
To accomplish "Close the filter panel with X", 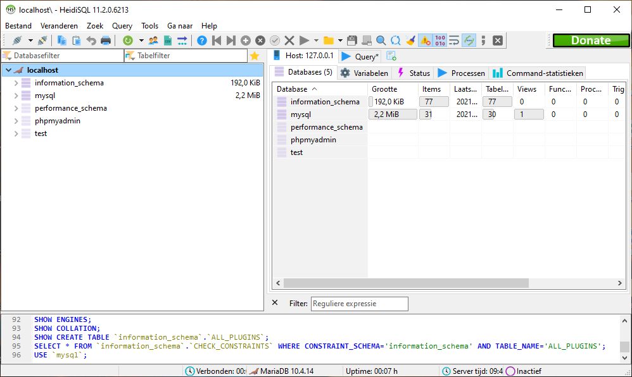I will [x=275, y=303].
